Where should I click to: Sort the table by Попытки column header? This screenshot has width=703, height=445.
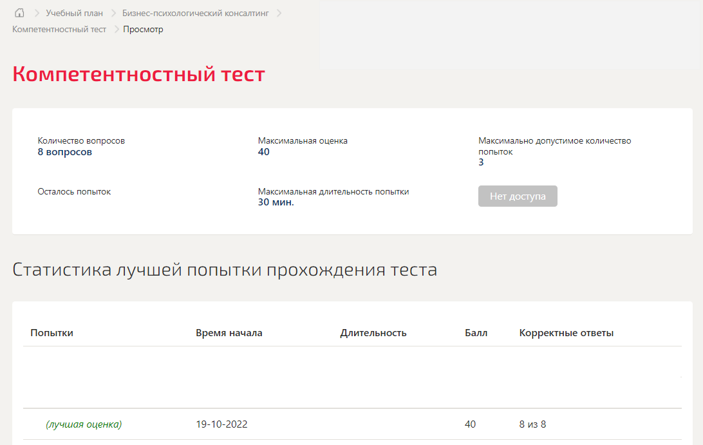pos(50,332)
